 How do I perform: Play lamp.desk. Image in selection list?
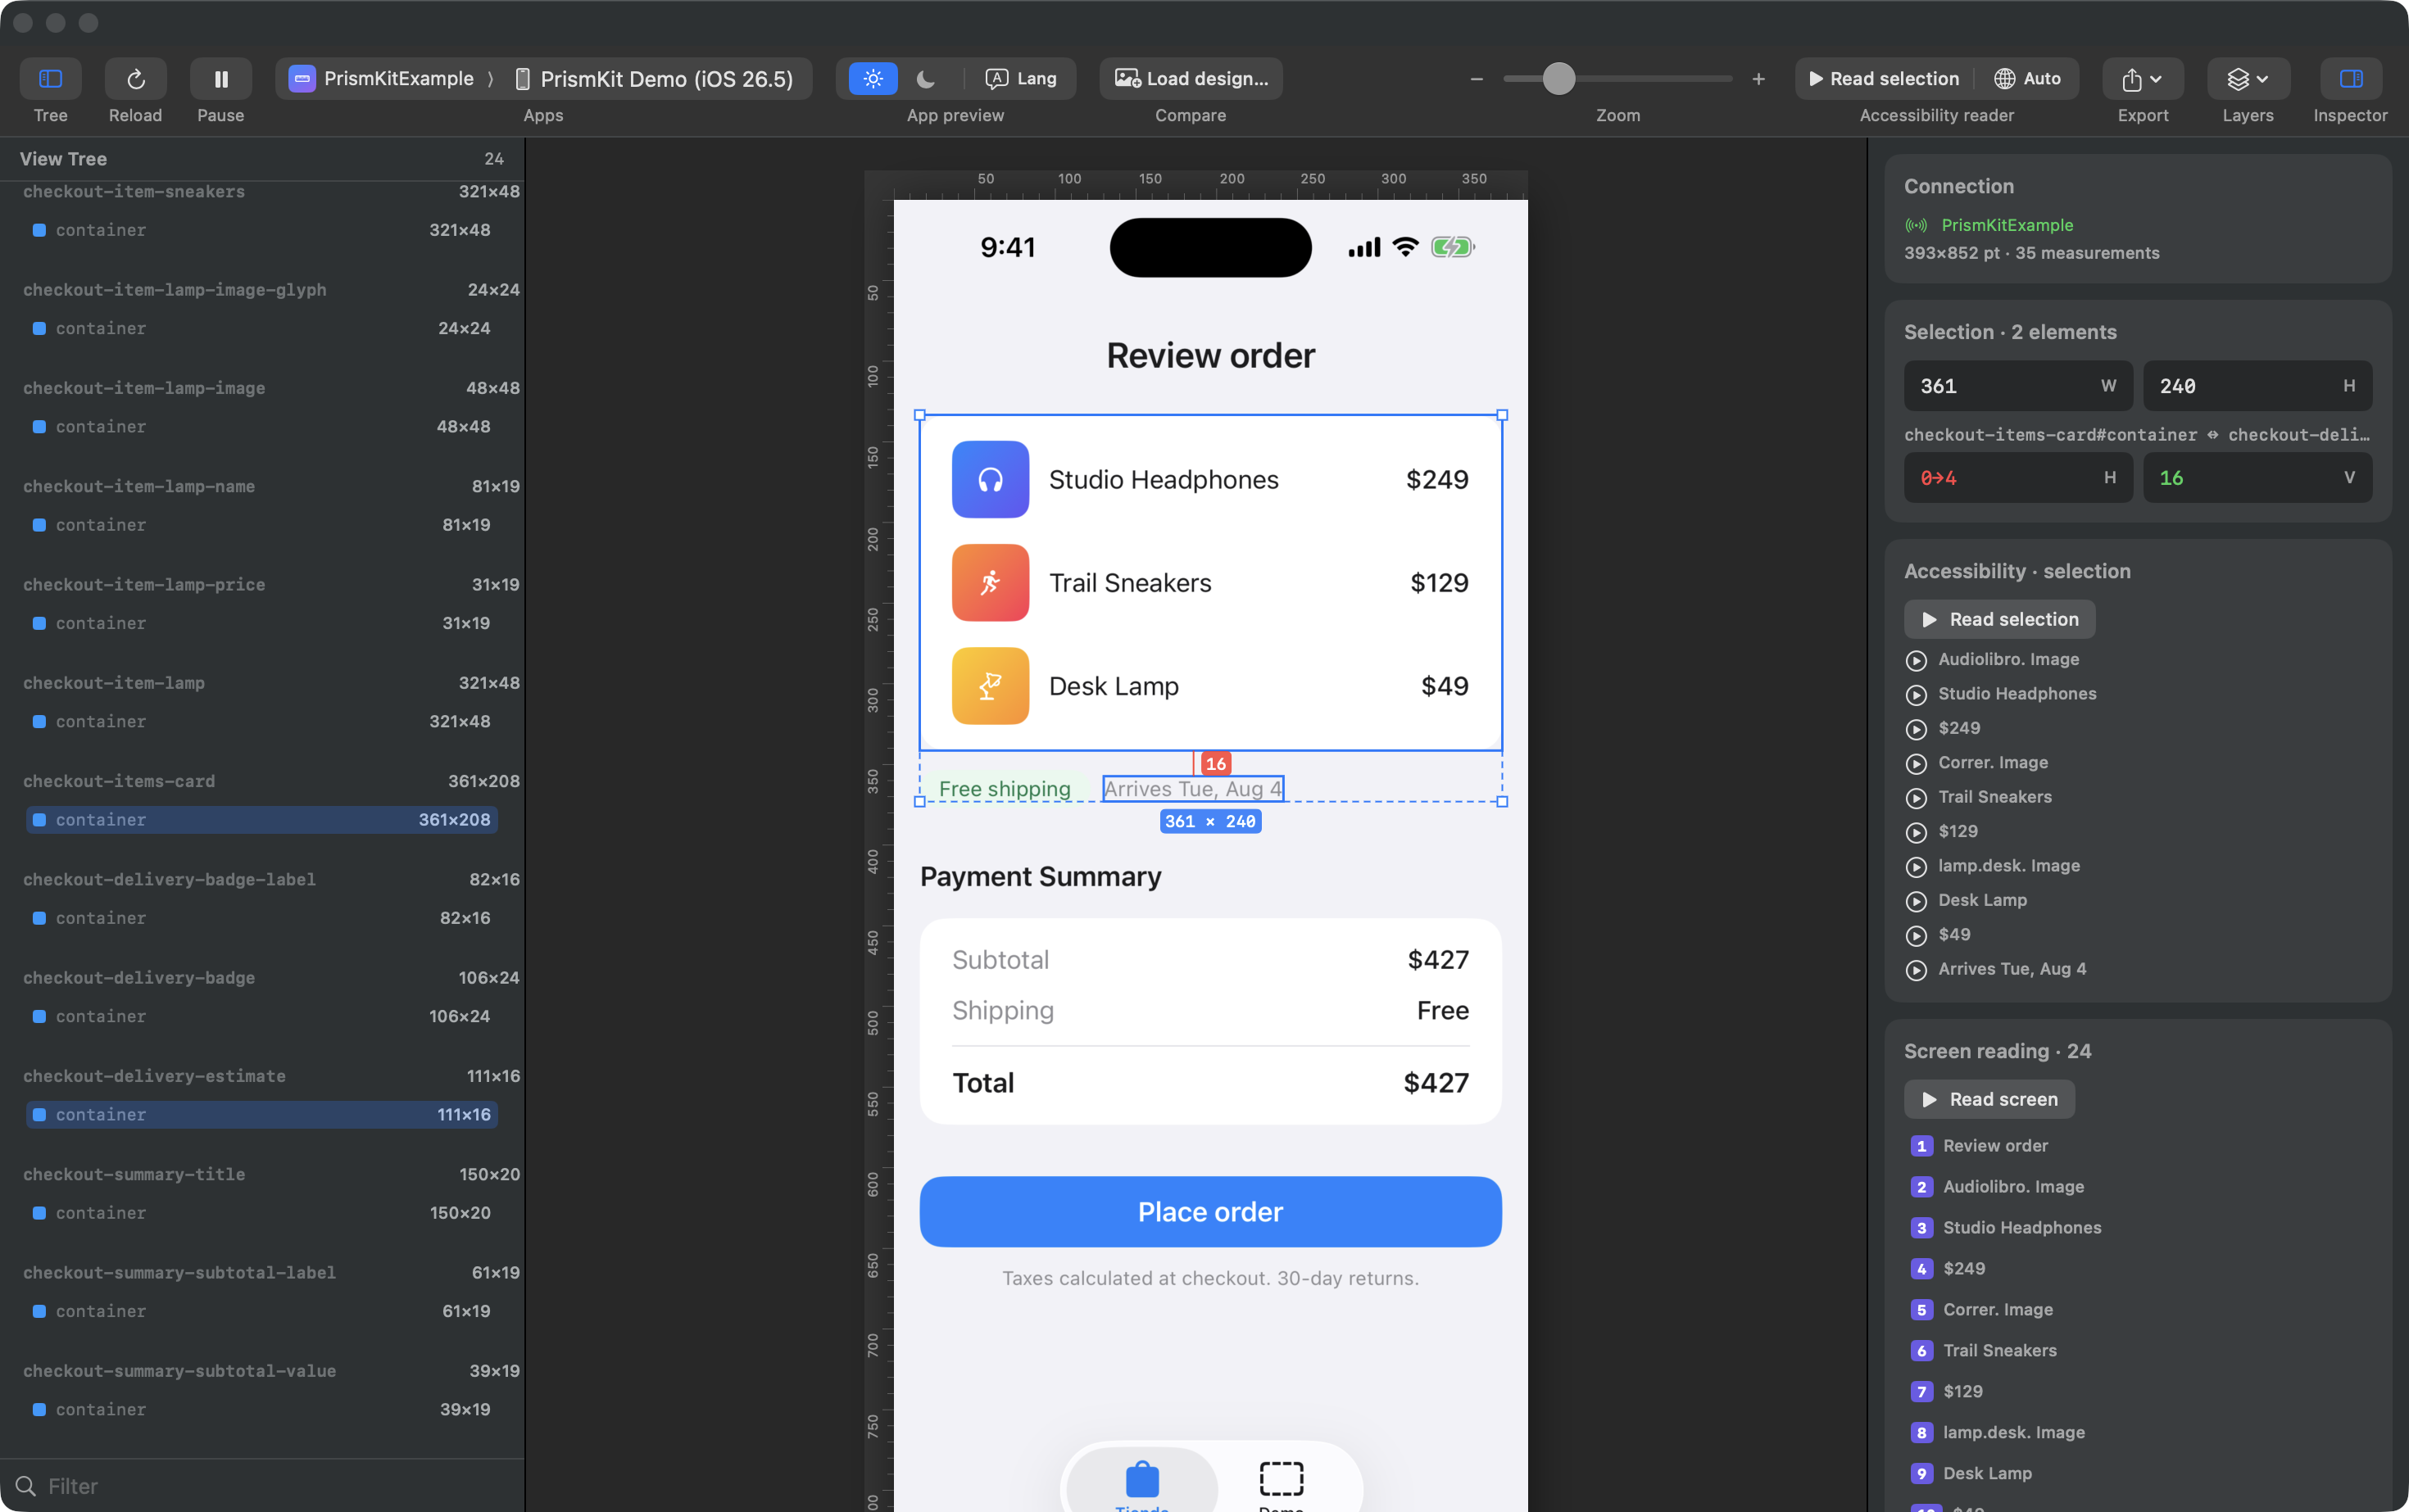1916,867
